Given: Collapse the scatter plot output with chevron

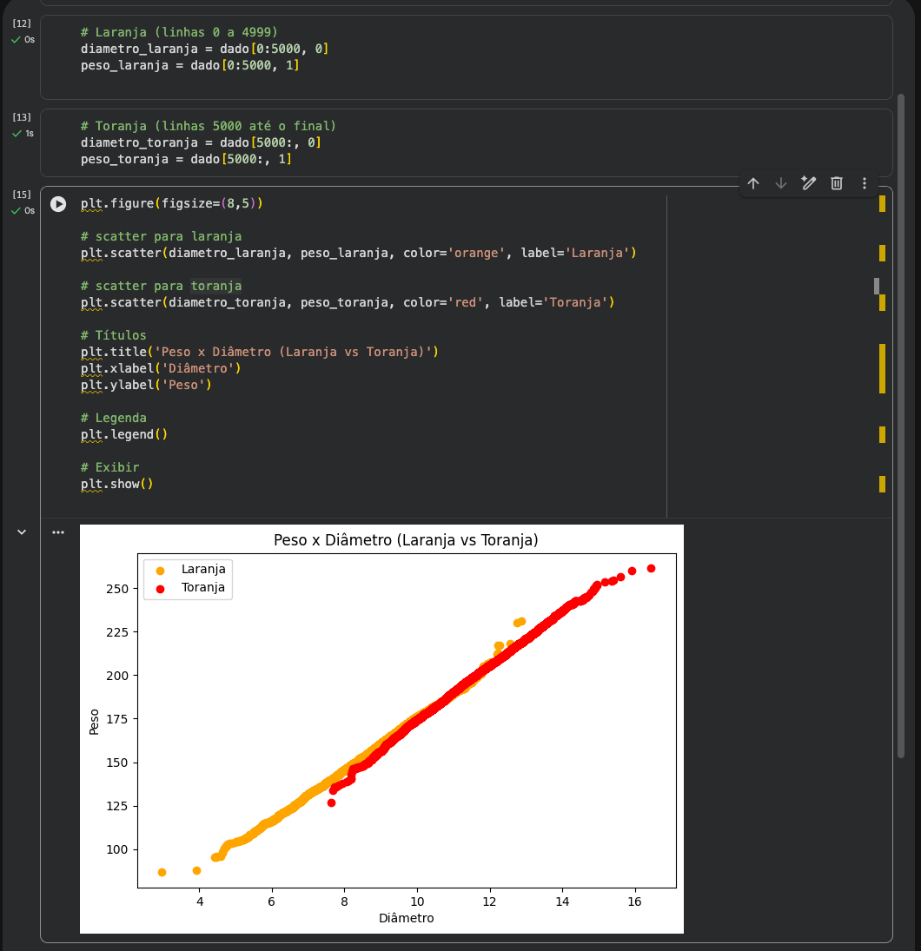Looking at the screenshot, I should (x=22, y=532).
